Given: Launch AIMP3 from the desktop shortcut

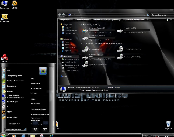Looking at the screenshot, I should click(15, 5).
